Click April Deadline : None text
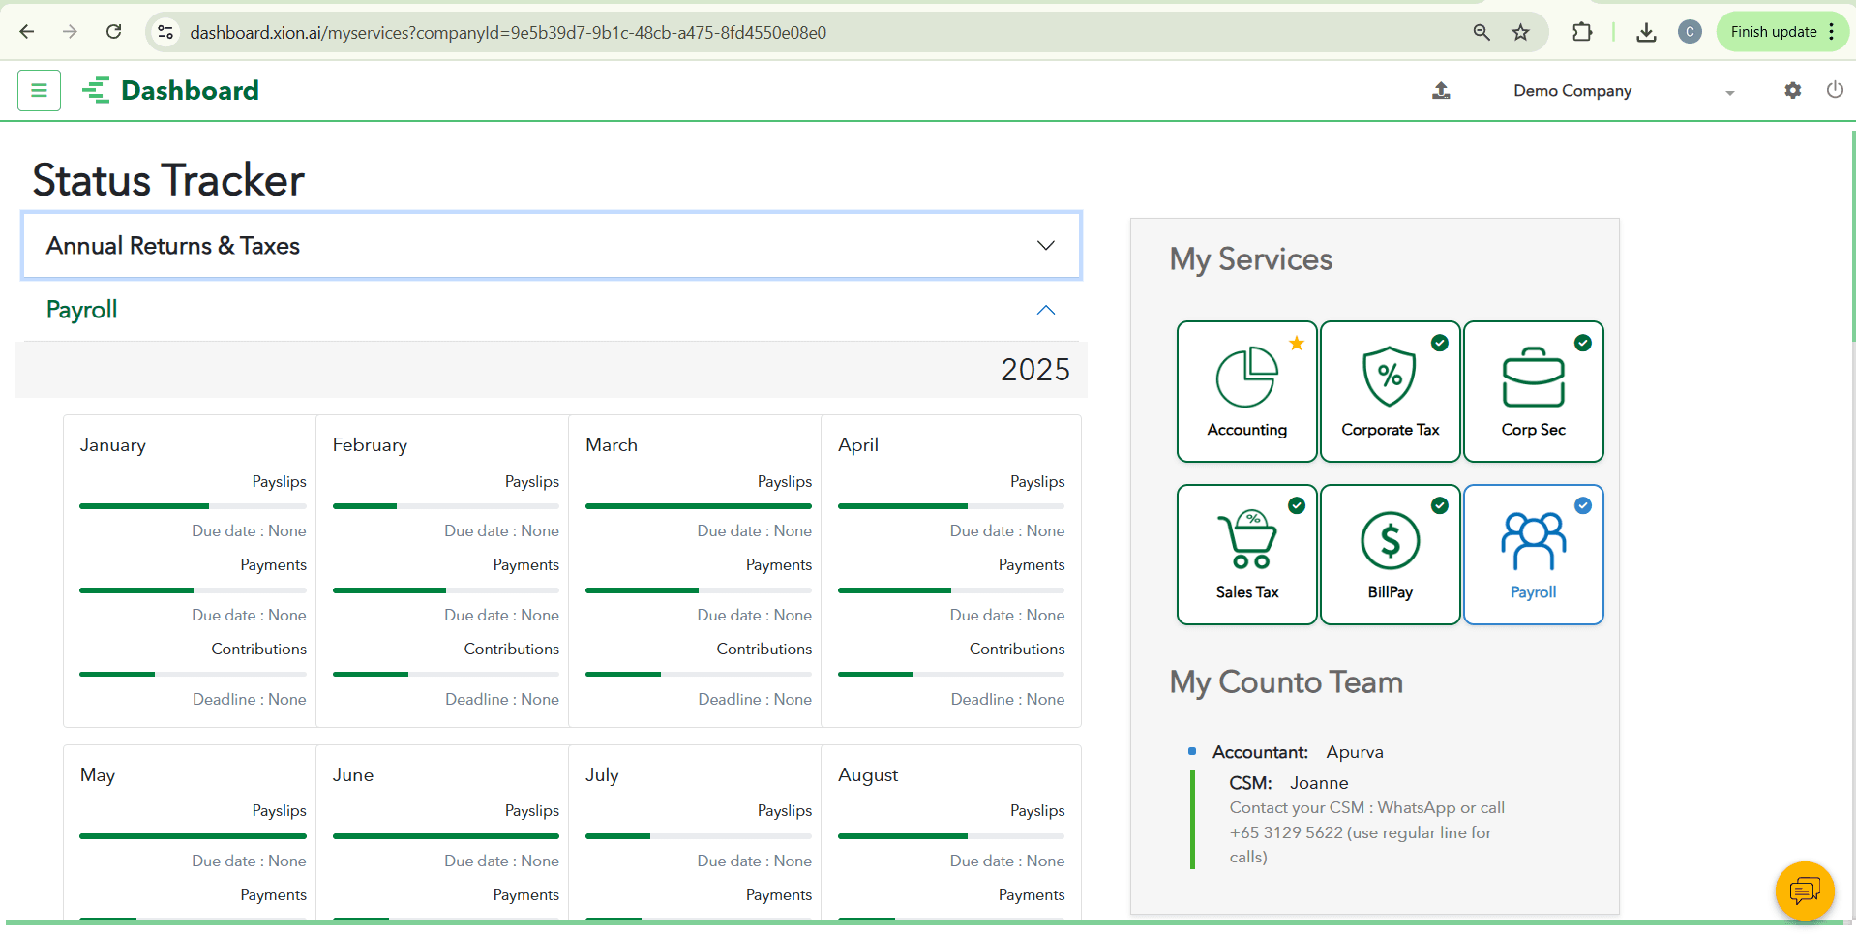Viewport: 1856px width, 937px height. (1007, 700)
